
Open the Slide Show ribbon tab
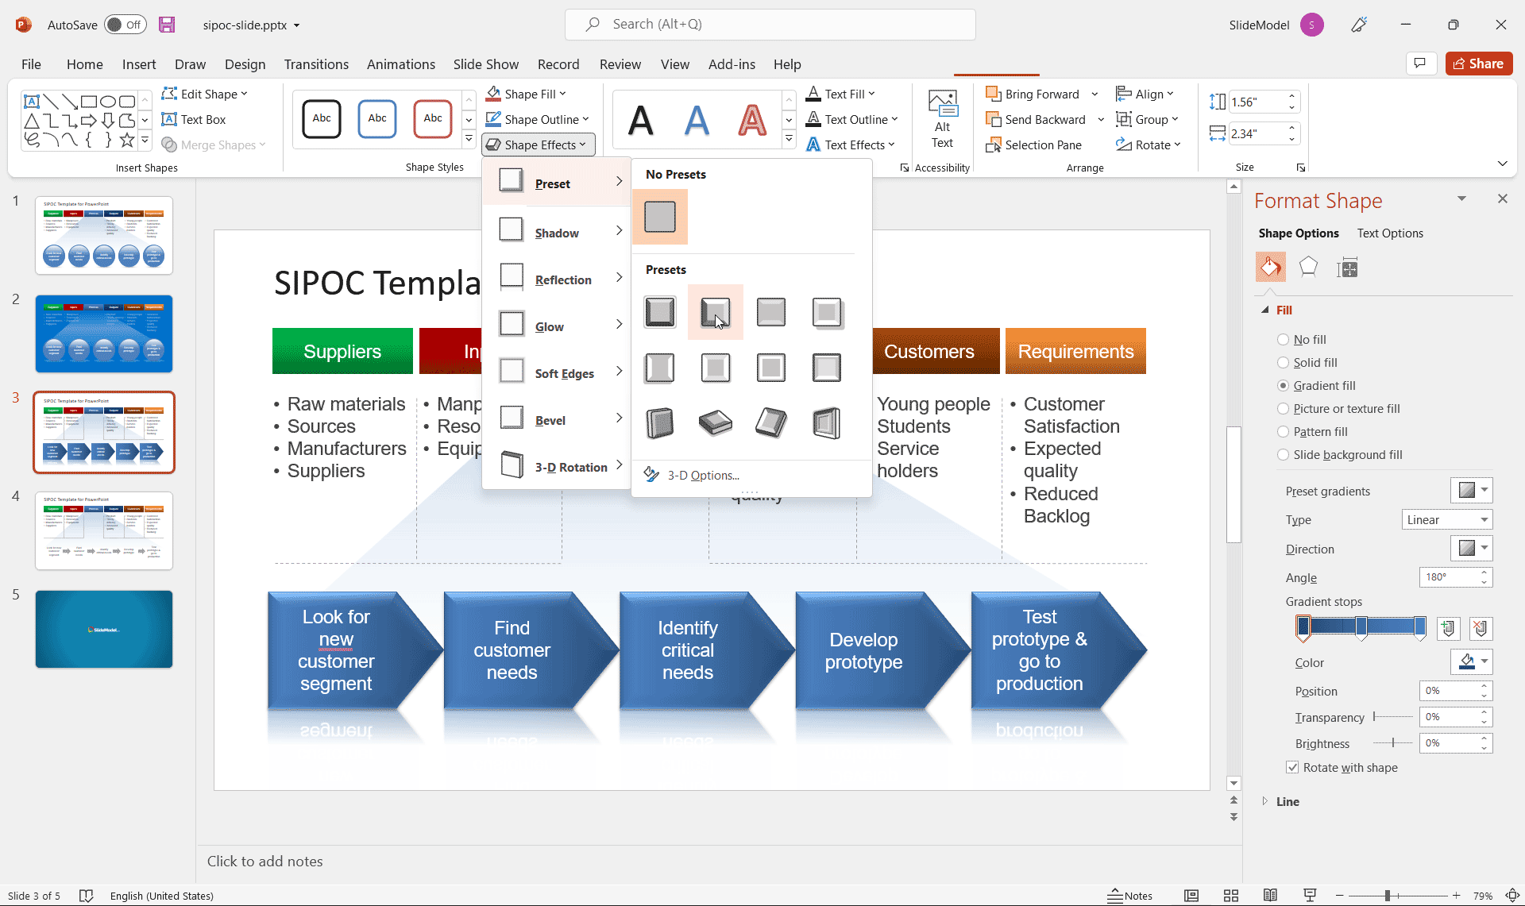[485, 64]
